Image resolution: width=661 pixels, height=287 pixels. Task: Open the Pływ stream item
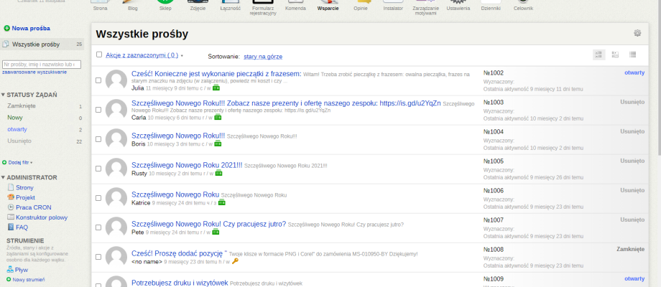click(22, 269)
